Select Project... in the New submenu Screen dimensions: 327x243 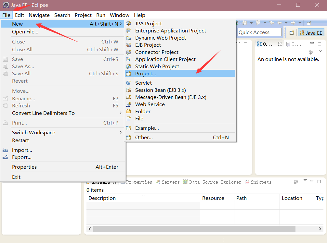click(x=146, y=74)
